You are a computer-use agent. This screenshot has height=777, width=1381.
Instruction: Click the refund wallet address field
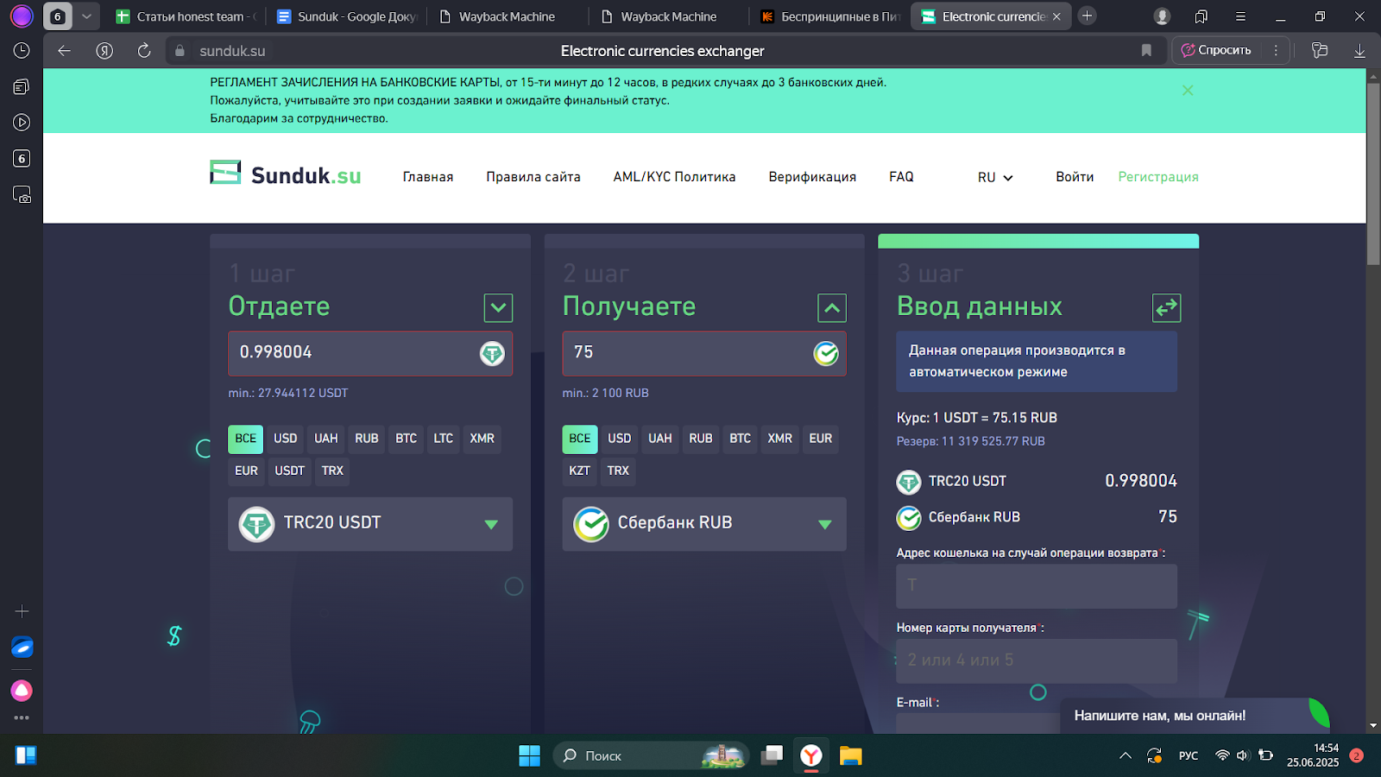point(1037,586)
